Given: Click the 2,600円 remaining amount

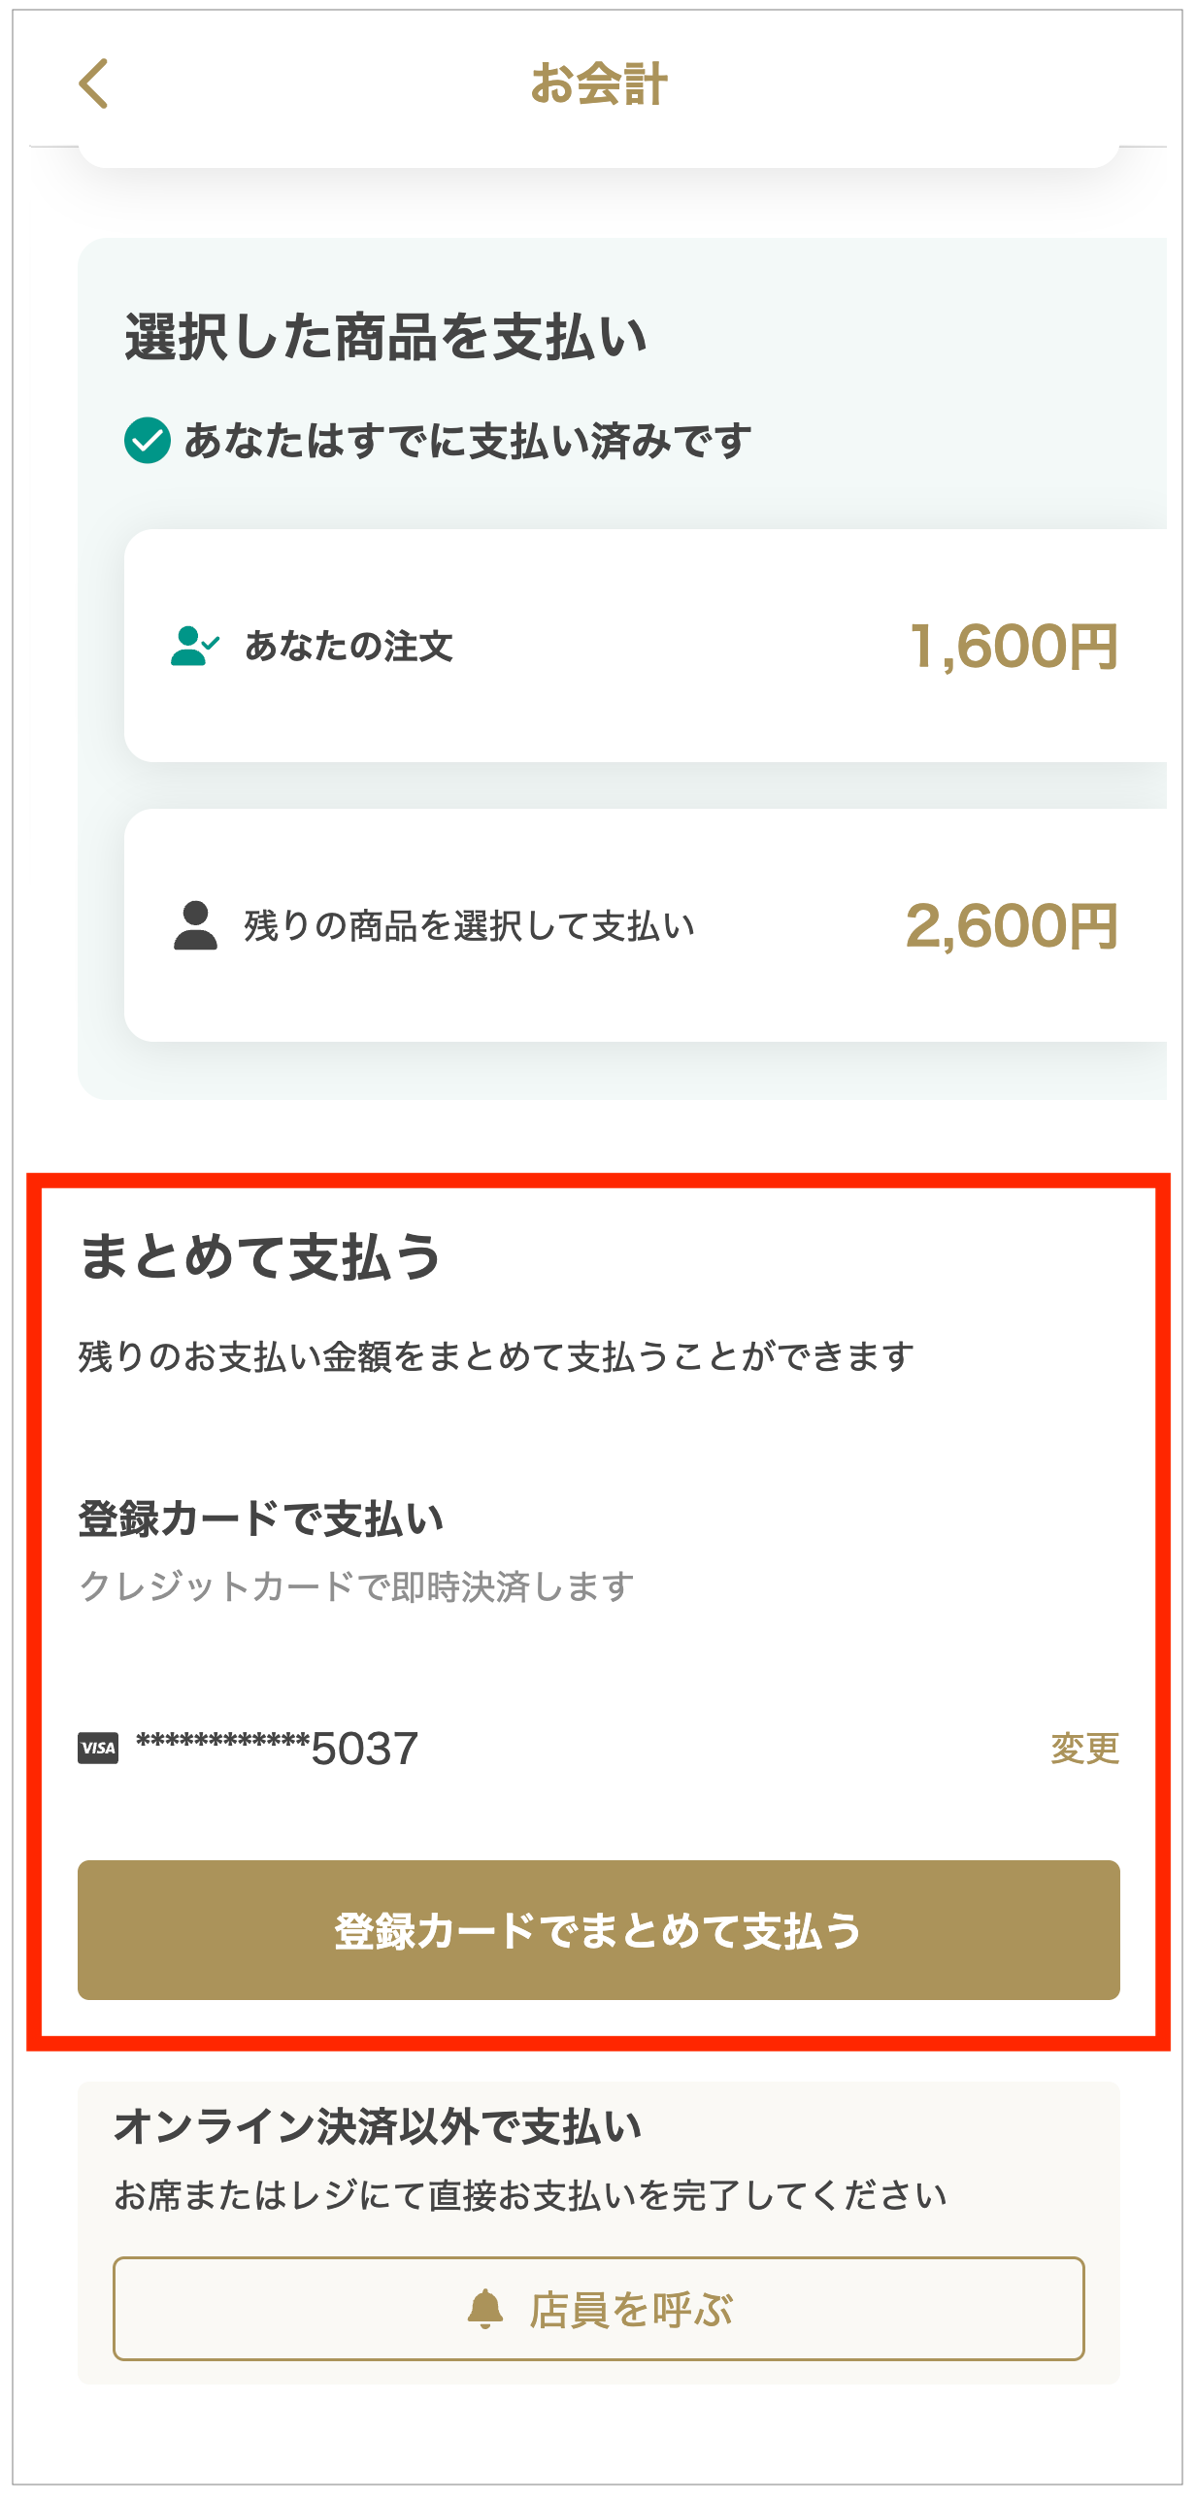Looking at the screenshot, I should [x=1012, y=926].
